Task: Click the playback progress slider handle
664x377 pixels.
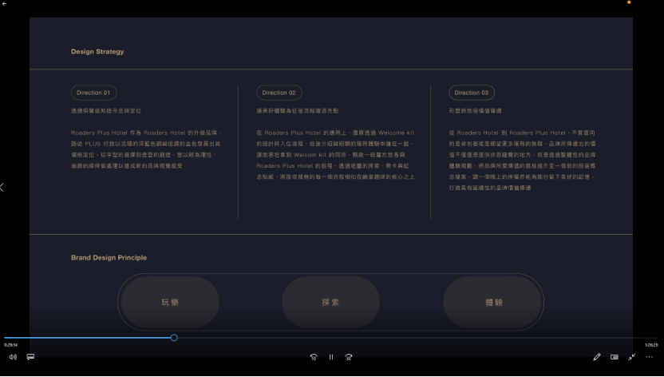Action: [174, 338]
